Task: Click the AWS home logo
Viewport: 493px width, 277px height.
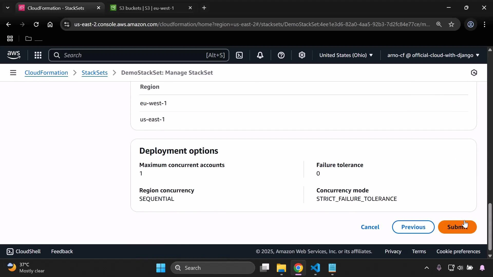Action: point(13,55)
